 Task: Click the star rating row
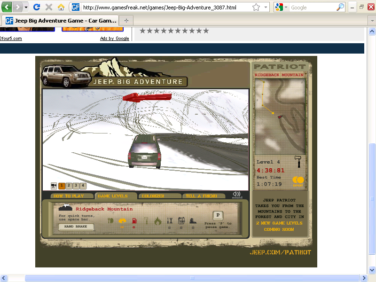174,31
